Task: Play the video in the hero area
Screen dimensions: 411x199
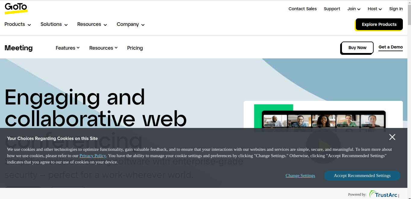Action: click(x=323, y=146)
